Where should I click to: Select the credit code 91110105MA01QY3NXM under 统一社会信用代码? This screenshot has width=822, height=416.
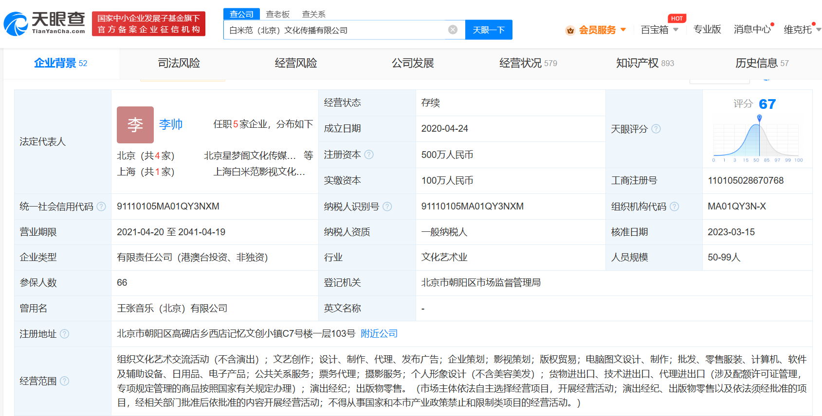[x=168, y=207]
